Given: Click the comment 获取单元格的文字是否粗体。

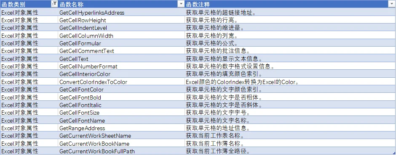Looking at the screenshot, I should [x=224, y=97].
